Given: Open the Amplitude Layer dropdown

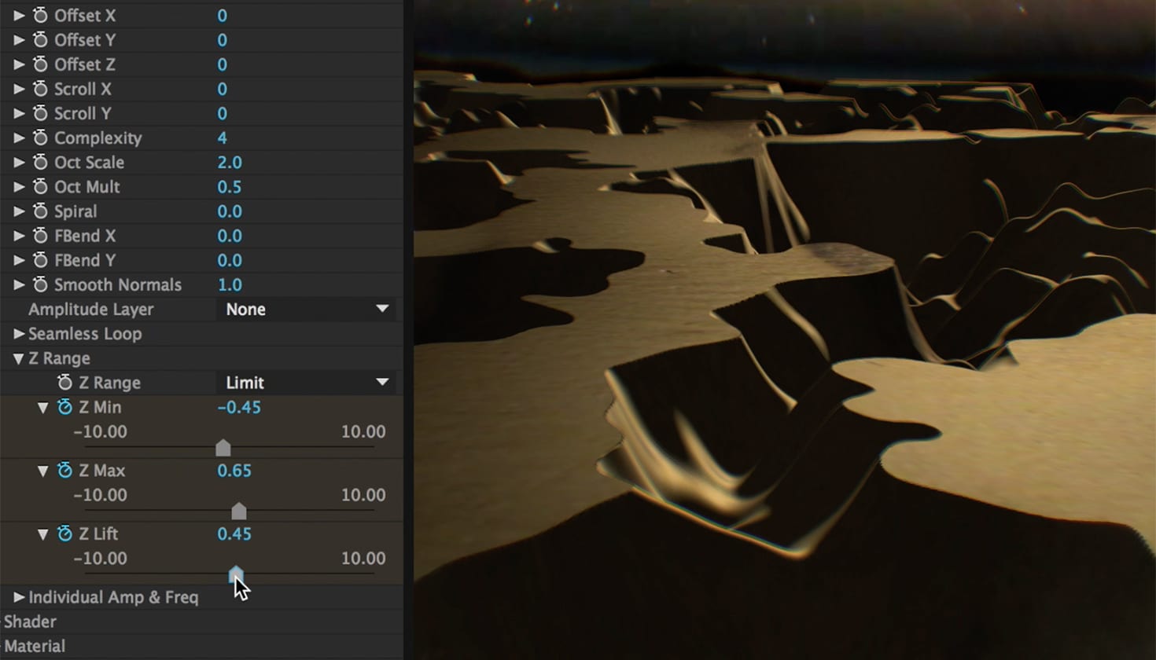Looking at the screenshot, I should pyautogui.click(x=306, y=310).
